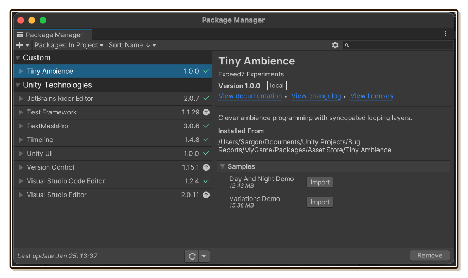468x278 pixels.
Task: Expand the Visual Studio Editor arrow
Action: (21, 195)
